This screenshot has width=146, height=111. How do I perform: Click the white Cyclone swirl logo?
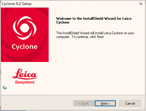25,28
